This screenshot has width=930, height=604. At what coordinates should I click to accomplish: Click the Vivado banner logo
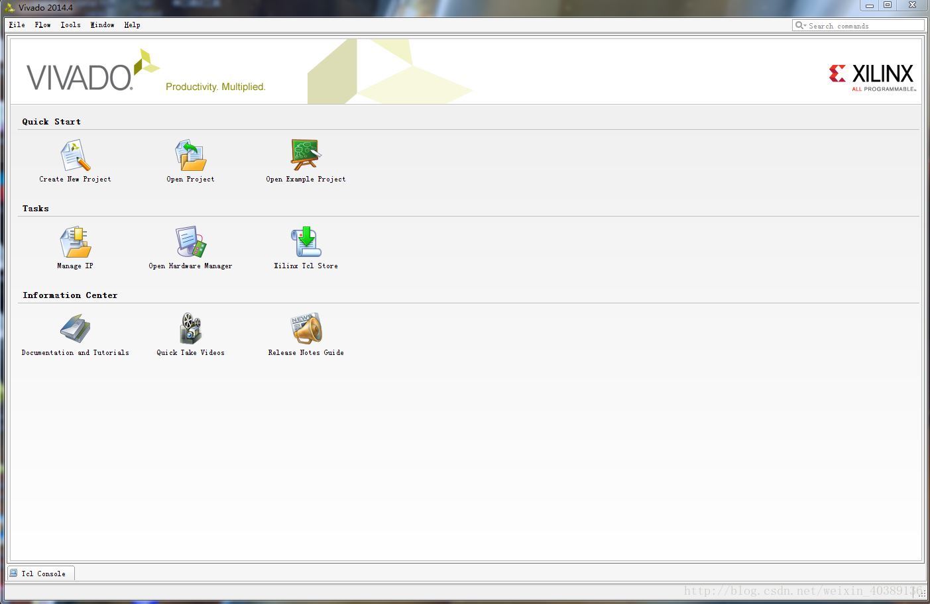[93, 70]
